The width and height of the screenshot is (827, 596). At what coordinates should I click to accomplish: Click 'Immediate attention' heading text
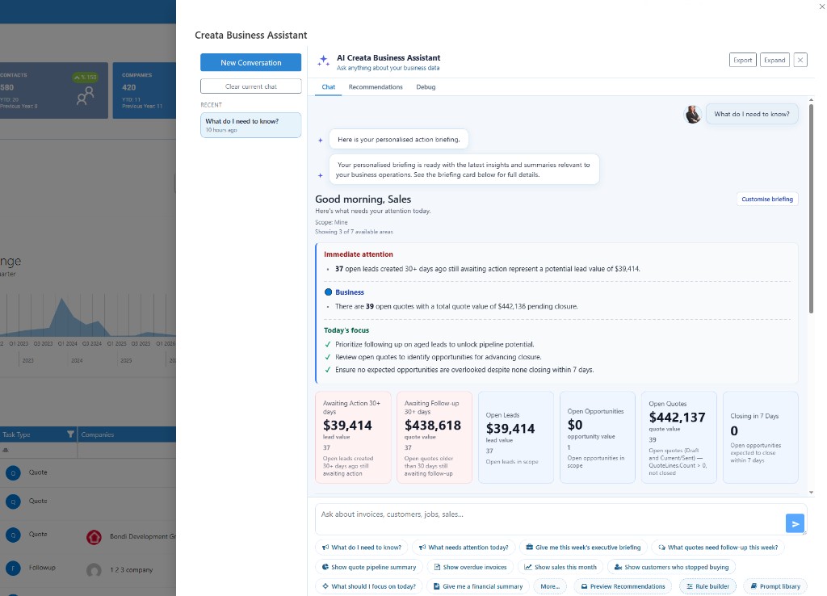click(358, 254)
